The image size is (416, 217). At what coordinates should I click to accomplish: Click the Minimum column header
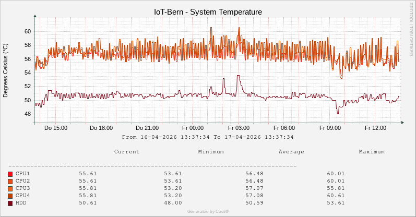tap(211, 152)
